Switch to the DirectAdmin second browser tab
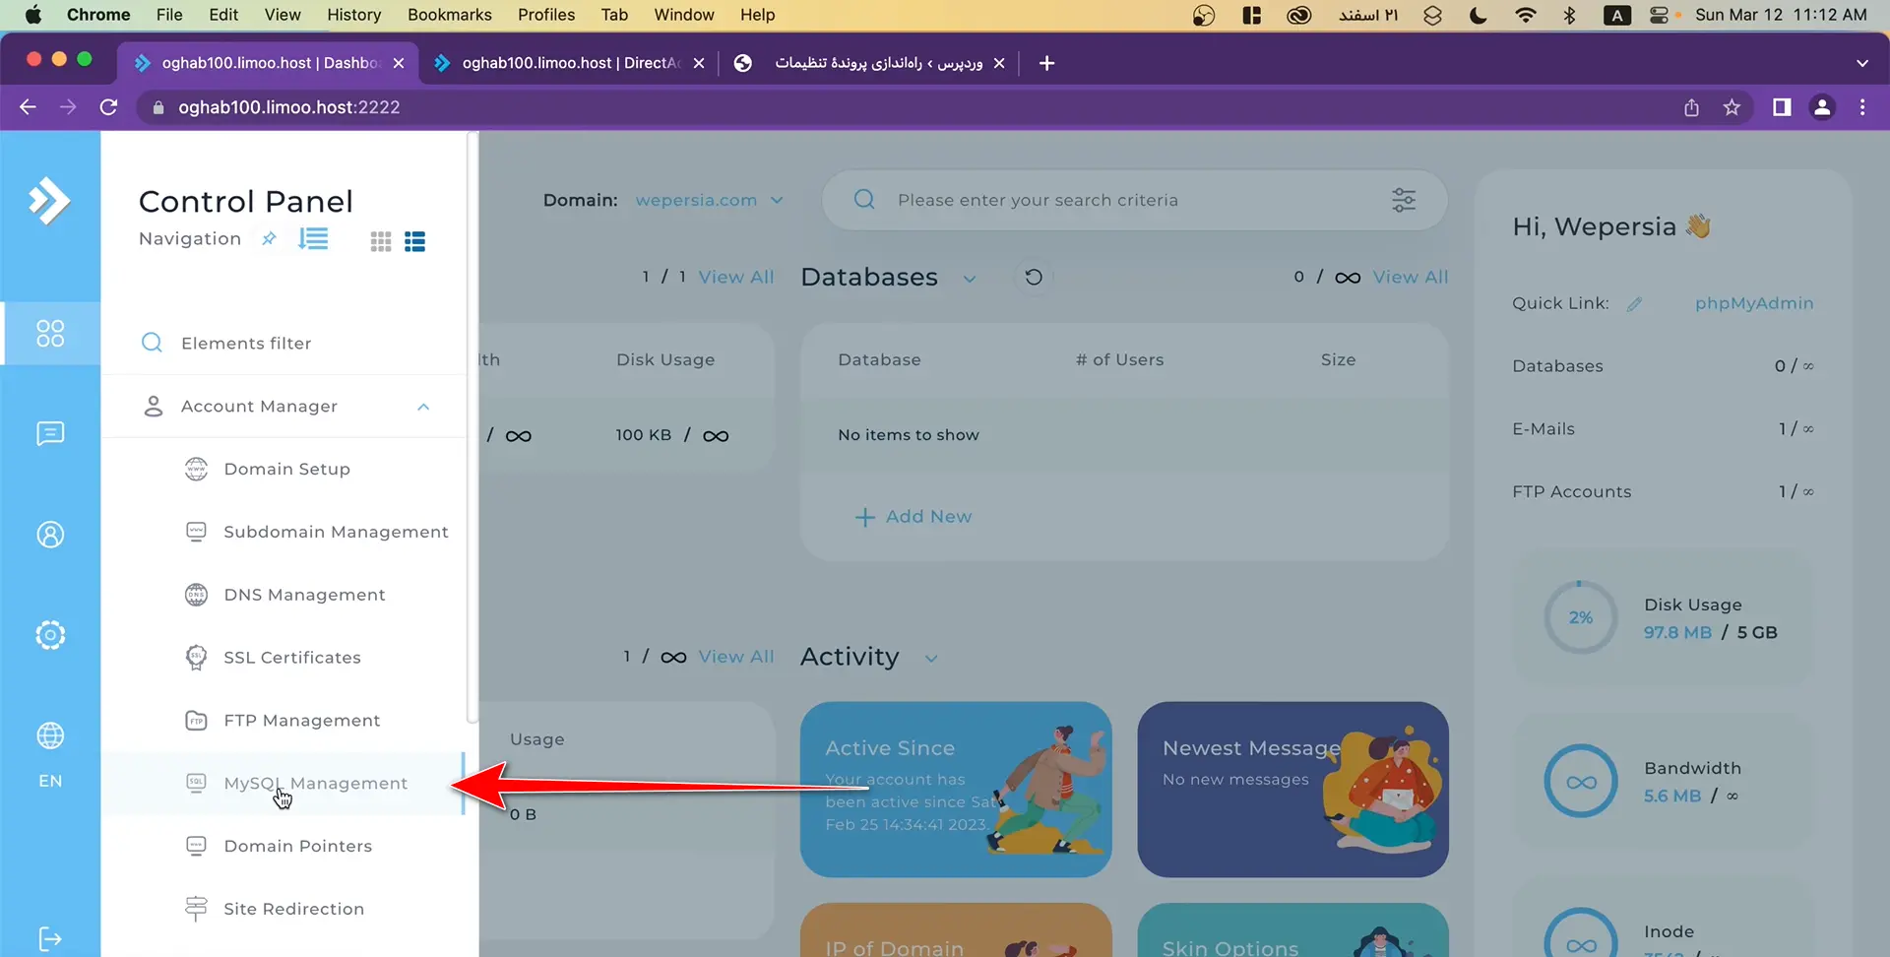 pyautogui.click(x=569, y=63)
